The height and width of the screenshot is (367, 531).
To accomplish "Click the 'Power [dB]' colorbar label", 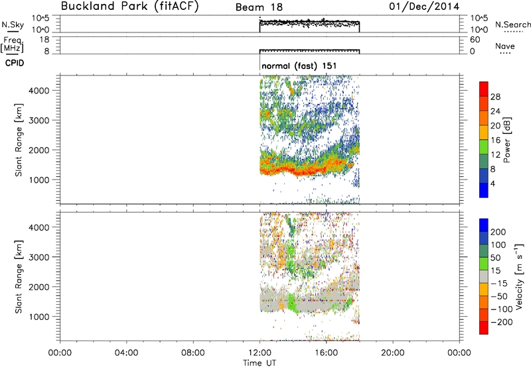I will point(506,140).
